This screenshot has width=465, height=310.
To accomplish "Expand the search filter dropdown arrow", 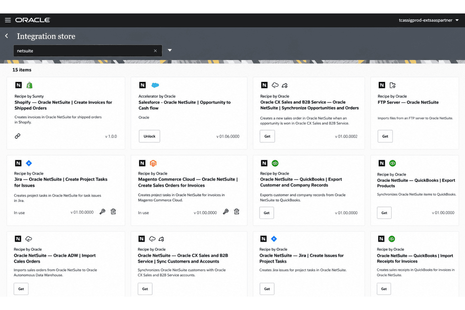I will pyautogui.click(x=170, y=50).
